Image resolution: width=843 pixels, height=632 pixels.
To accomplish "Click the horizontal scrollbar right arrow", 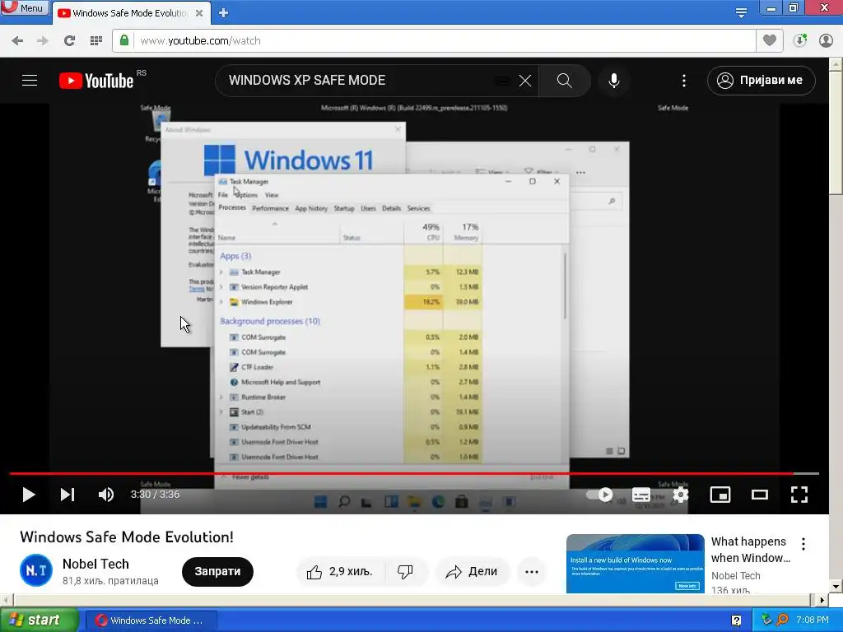I will [x=822, y=600].
